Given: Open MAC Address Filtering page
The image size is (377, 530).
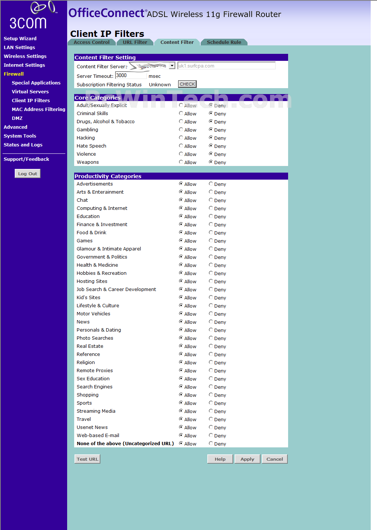Looking at the screenshot, I should [x=38, y=109].
